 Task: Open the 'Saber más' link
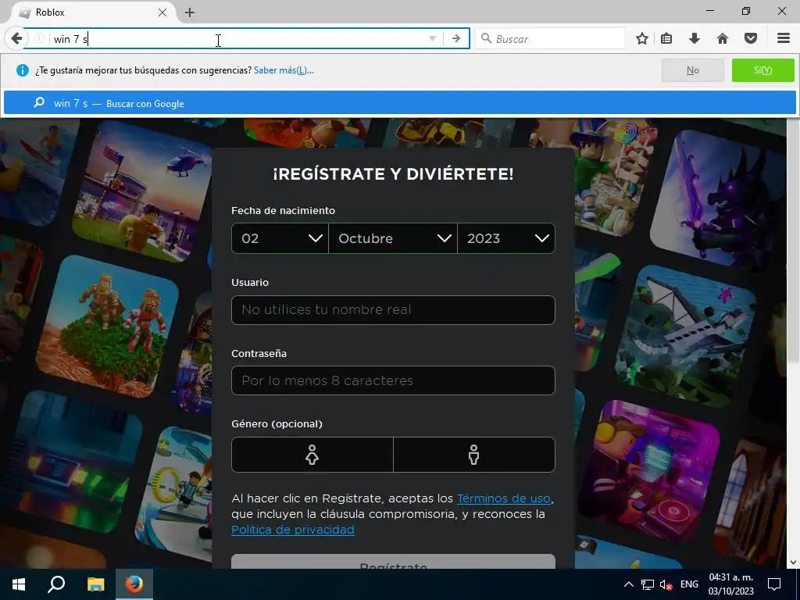(x=284, y=70)
